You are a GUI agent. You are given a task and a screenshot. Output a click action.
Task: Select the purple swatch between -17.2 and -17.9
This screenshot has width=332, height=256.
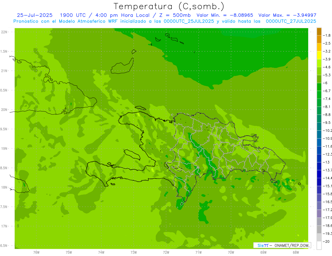pos(319,213)
